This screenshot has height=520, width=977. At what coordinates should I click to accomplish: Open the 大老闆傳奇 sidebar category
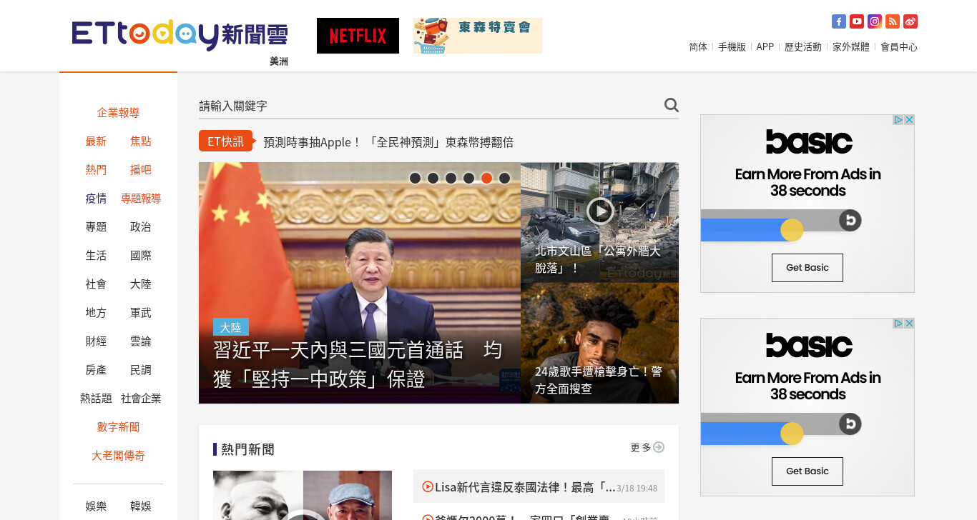[x=118, y=456]
